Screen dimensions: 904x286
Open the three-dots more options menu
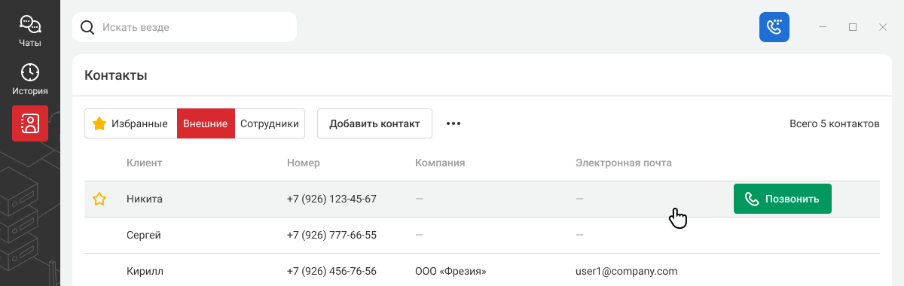pos(453,123)
